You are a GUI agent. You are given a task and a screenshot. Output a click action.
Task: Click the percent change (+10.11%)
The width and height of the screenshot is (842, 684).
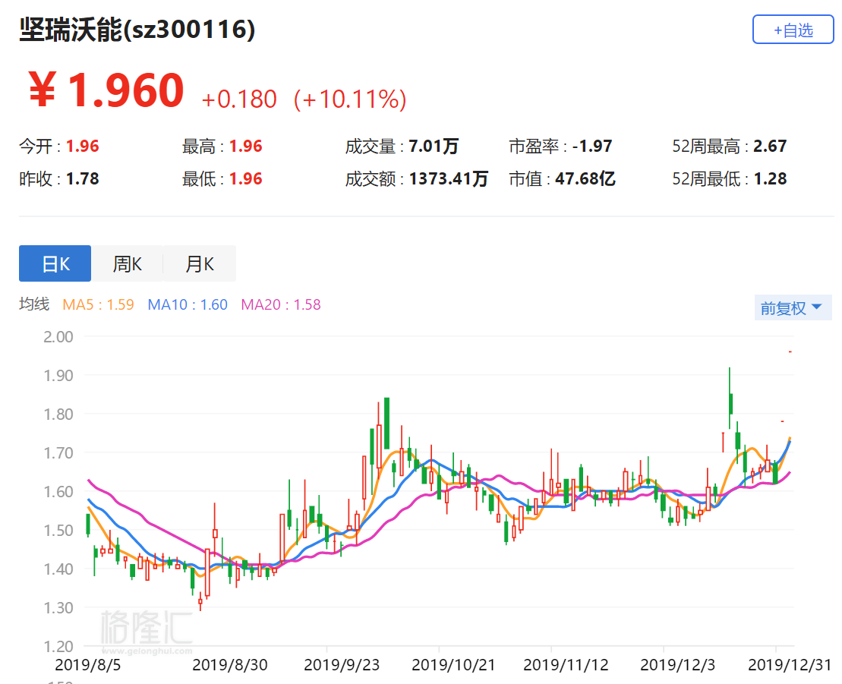[x=350, y=99]
